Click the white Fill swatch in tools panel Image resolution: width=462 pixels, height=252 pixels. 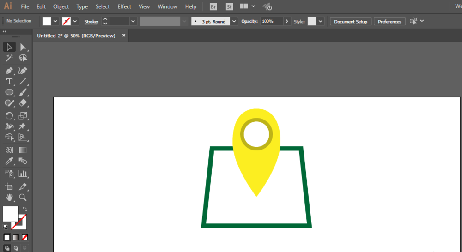(x=11, y=214)
